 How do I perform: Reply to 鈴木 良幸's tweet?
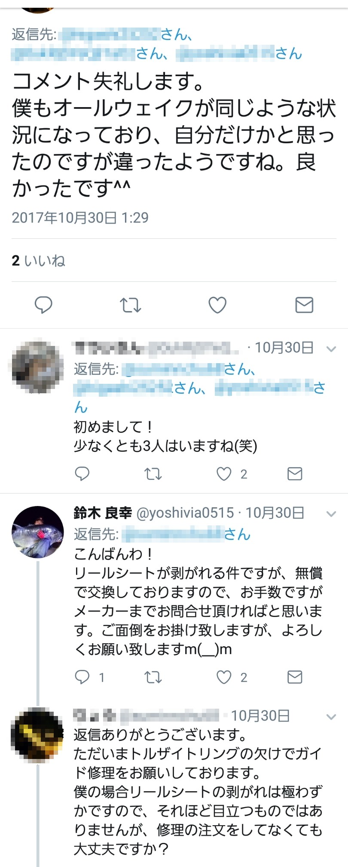pos(82,677)
